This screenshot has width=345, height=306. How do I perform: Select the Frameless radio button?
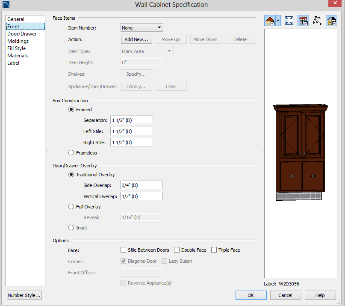pos(71,153)
